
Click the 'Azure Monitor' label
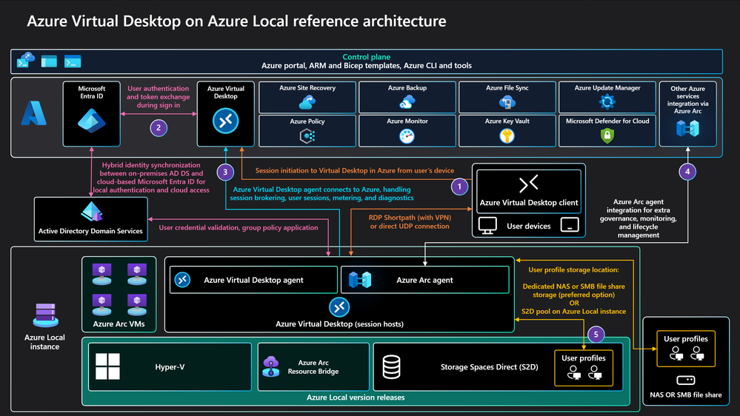coord(407,121)
